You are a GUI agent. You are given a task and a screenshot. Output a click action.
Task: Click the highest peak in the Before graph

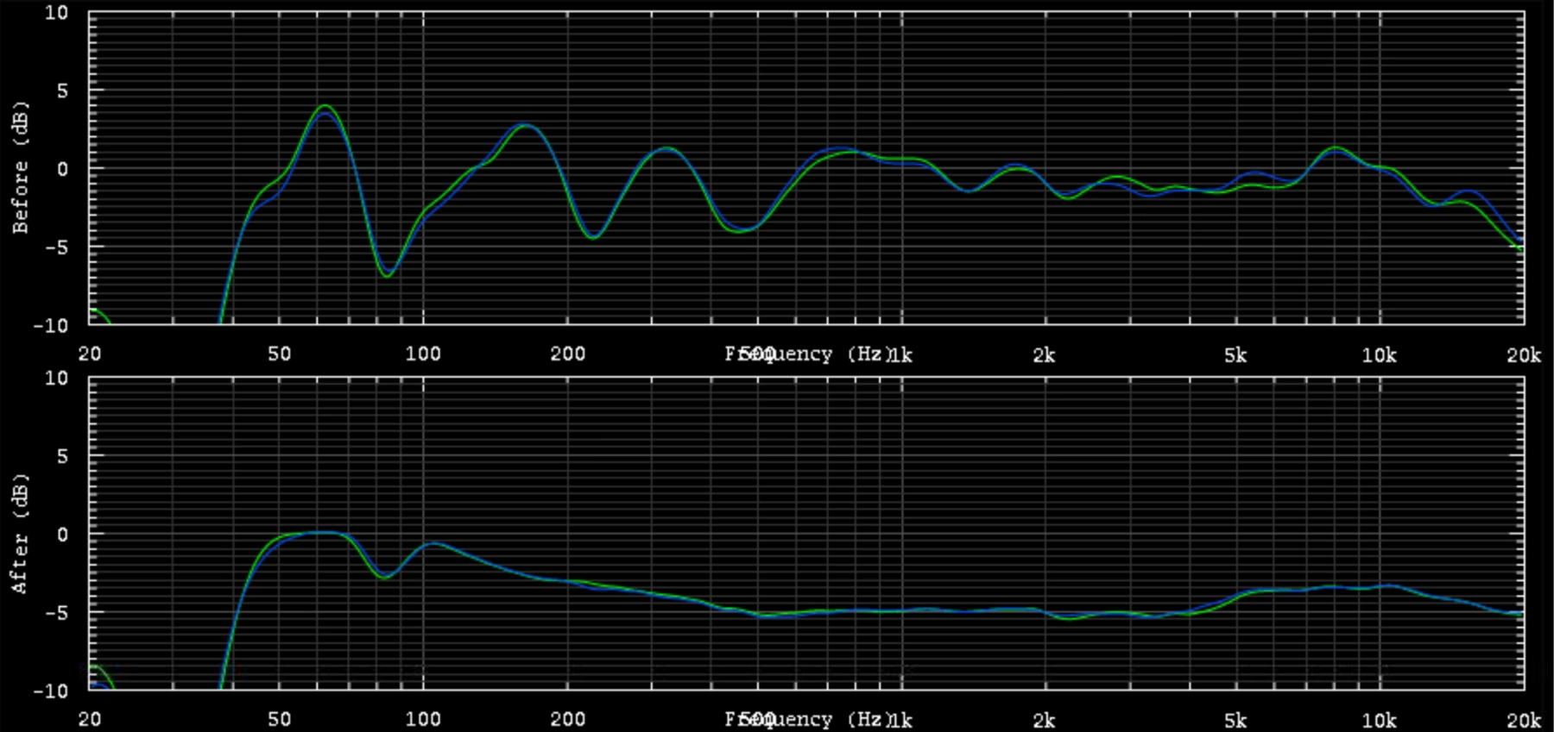325,108
